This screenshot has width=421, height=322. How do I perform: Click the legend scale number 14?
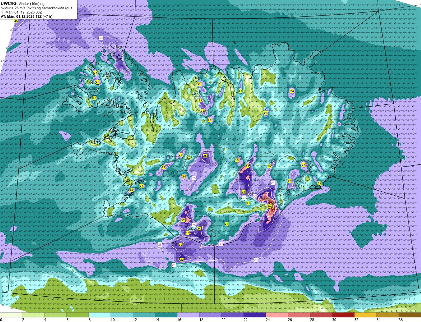(157, 320)
